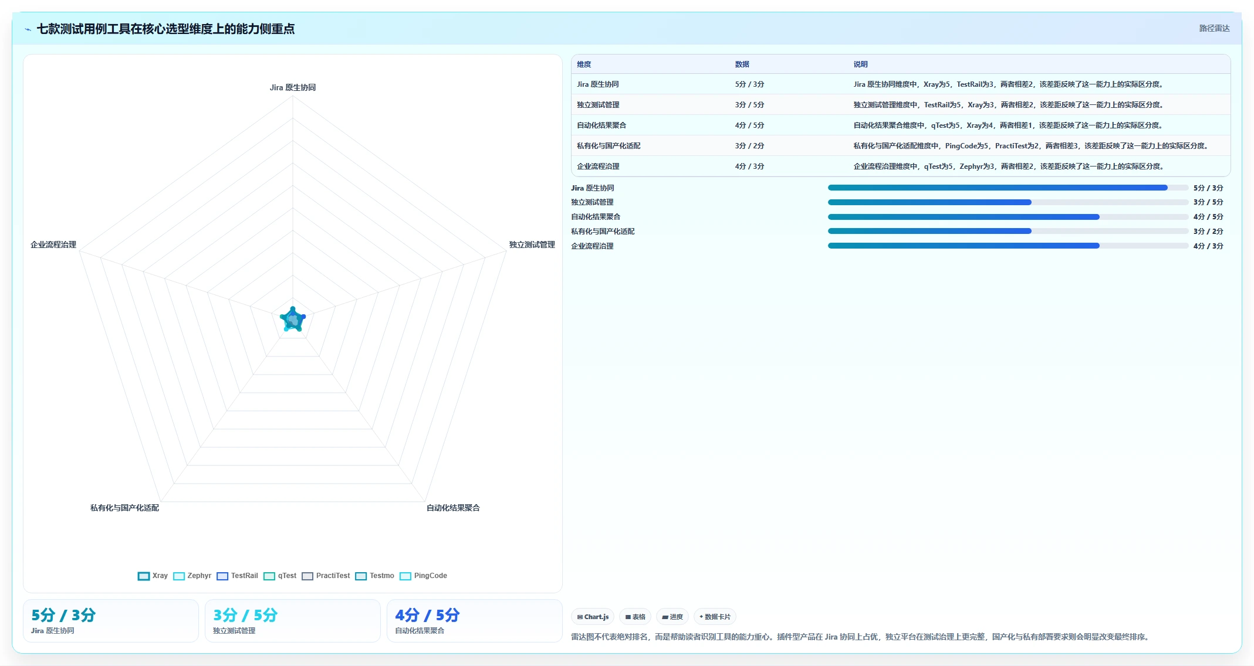Viewport: 1254px width, 666px height.
Task: Click the Chart.js tag chip
Action: [x=593, y=617]
